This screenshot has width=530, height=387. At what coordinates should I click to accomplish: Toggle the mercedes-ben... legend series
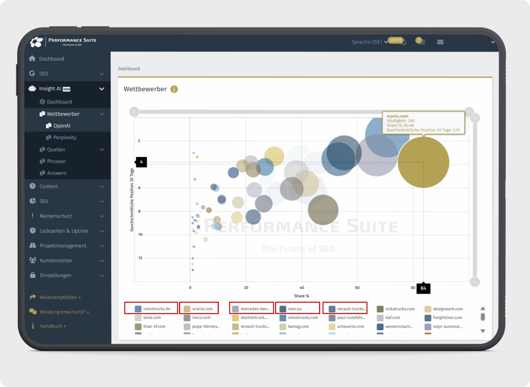251,309
